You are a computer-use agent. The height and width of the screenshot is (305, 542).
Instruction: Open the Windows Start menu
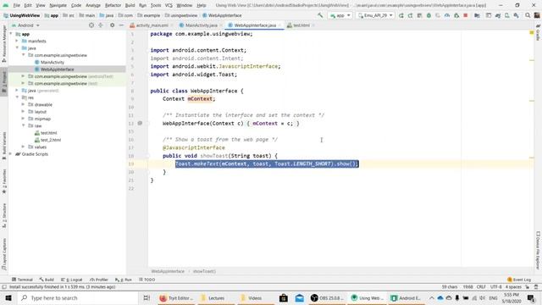[x=8, y=297]
